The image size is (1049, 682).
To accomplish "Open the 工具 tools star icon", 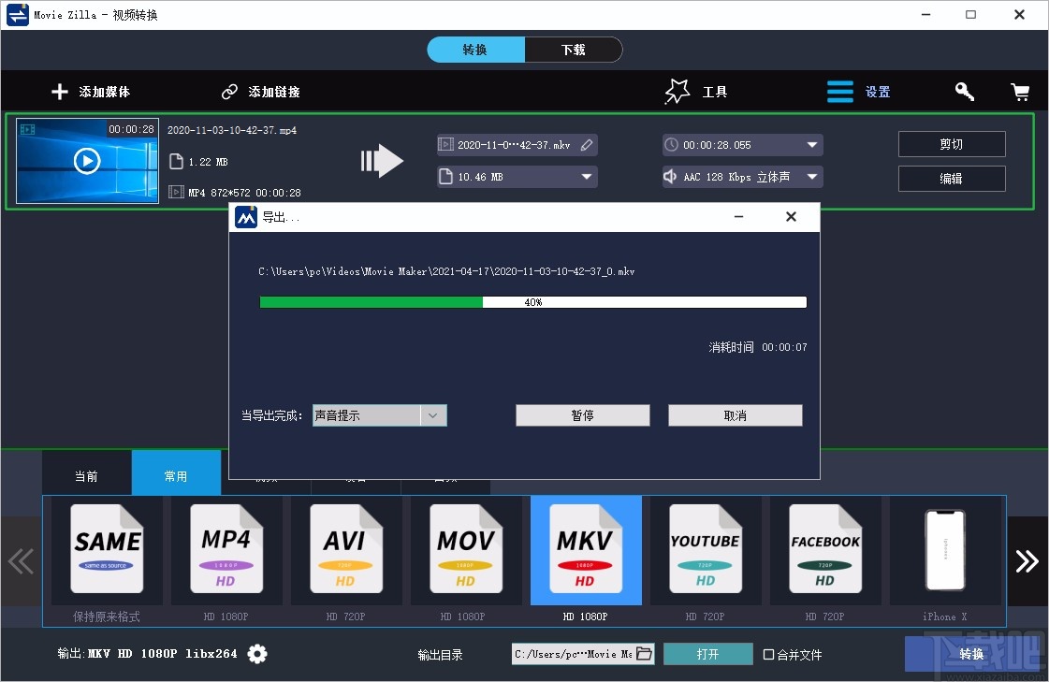I will tap(676, 90).
